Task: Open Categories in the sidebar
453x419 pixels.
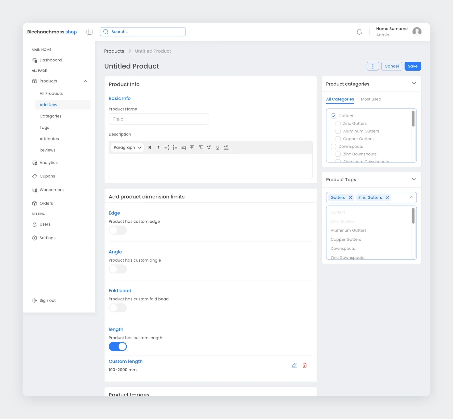Action: 50,116
